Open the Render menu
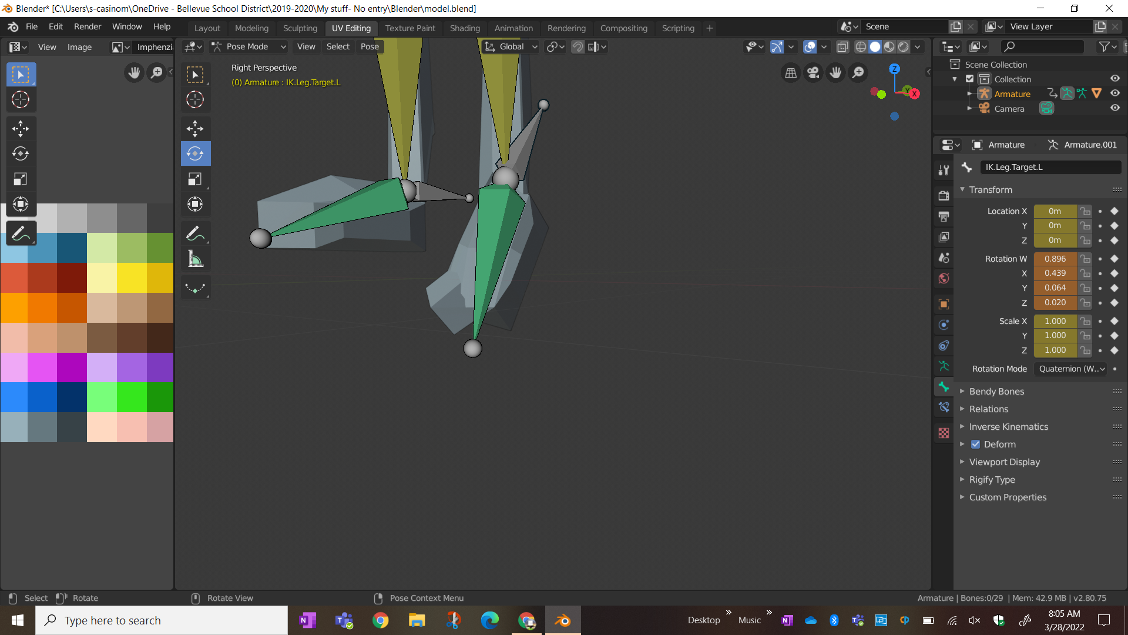 point(88,26)
